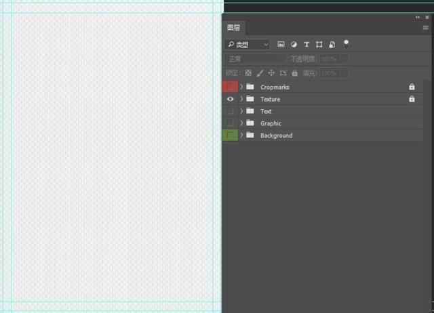Lock position move icon
434x313 pixels.
point(271,73)
